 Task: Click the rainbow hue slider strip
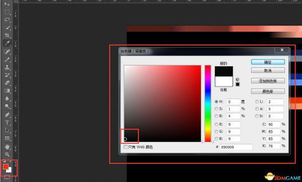click(208, 104)
